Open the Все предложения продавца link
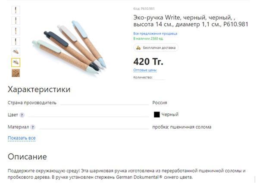Screen dimensions: 269x187 [x=155, y=34]
